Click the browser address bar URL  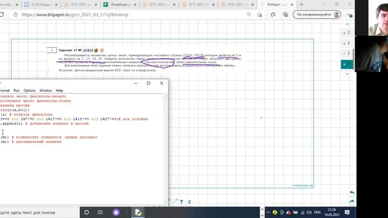point(75,15)
